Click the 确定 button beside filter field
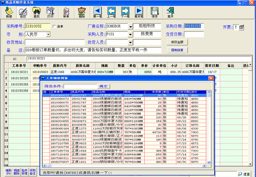Viewport: 256px width, 177px height. (x=104, y=86)
